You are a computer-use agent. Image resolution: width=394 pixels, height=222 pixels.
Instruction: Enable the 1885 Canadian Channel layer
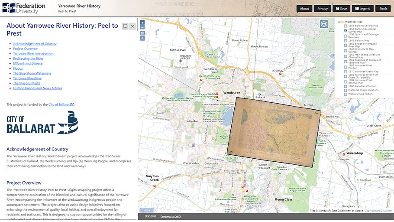[x=346, y=86]
